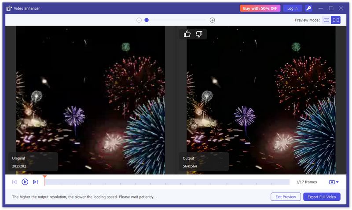Click the snapshot camera icon

coord(332,182)
